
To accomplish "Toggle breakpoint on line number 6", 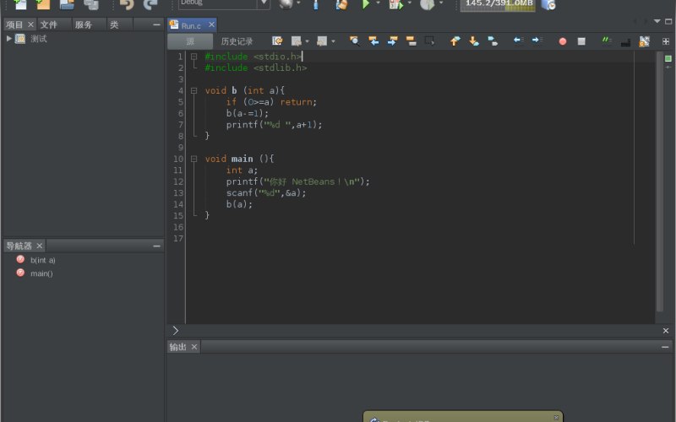I will tap(181, 113).
